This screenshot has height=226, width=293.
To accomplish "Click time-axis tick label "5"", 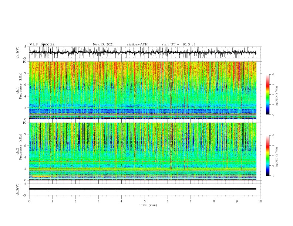I will pos(145,201).
